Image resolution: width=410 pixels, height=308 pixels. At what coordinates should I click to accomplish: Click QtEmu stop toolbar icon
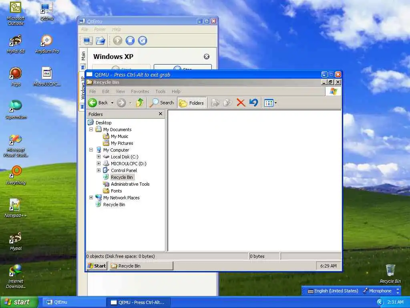pos(130,41)
